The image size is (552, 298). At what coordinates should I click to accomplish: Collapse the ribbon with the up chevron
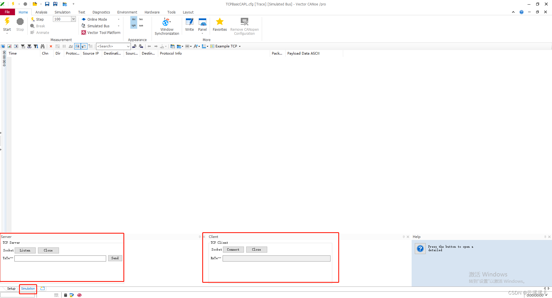(x=513, y=12)
